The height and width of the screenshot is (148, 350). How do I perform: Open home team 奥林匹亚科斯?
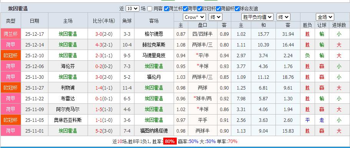click(68, 120)
